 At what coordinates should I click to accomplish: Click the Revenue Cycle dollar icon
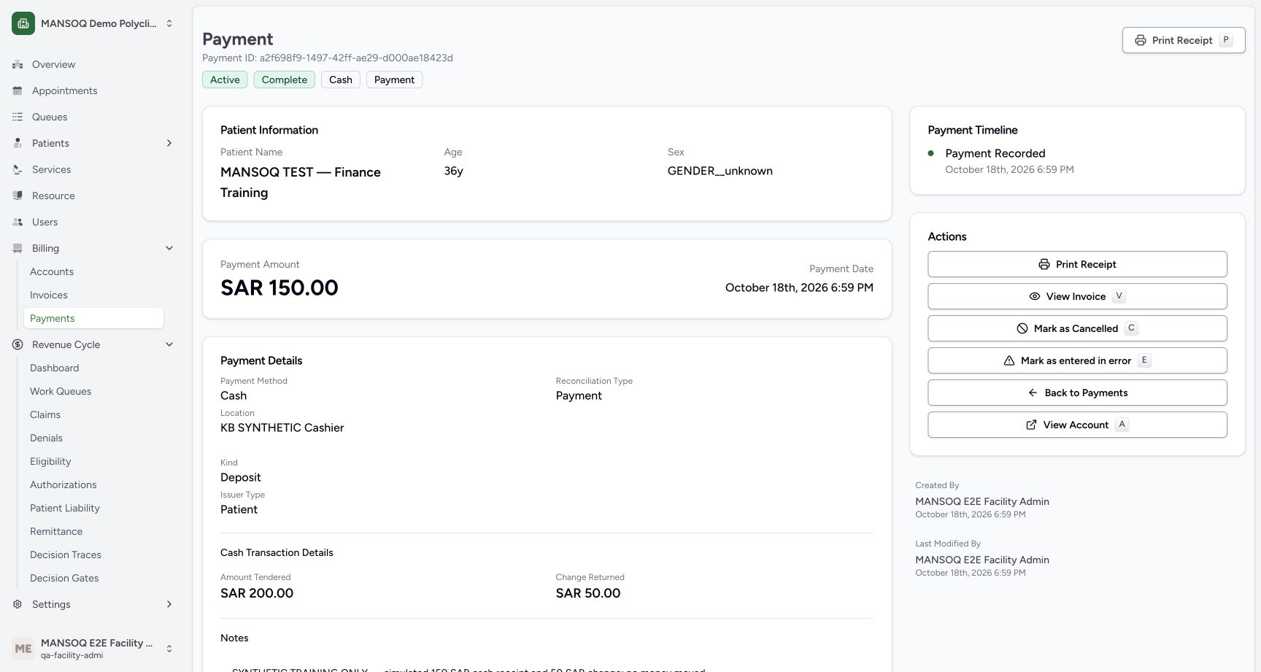point(18,344)
